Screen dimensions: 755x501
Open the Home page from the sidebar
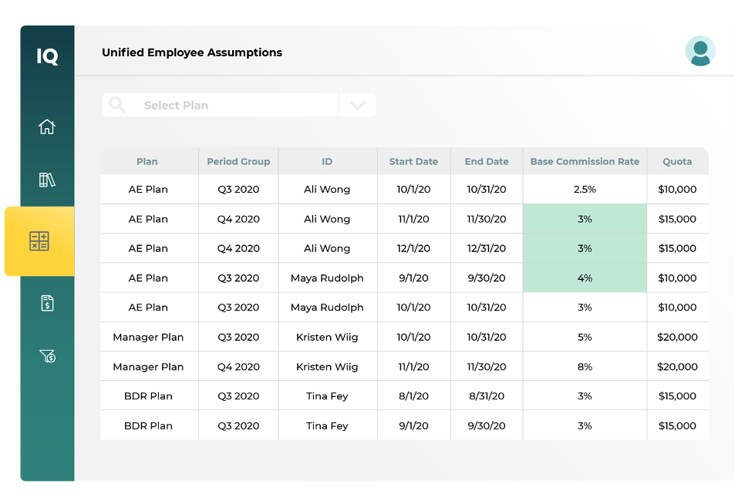pyautogui.click(x=46, y=126)
